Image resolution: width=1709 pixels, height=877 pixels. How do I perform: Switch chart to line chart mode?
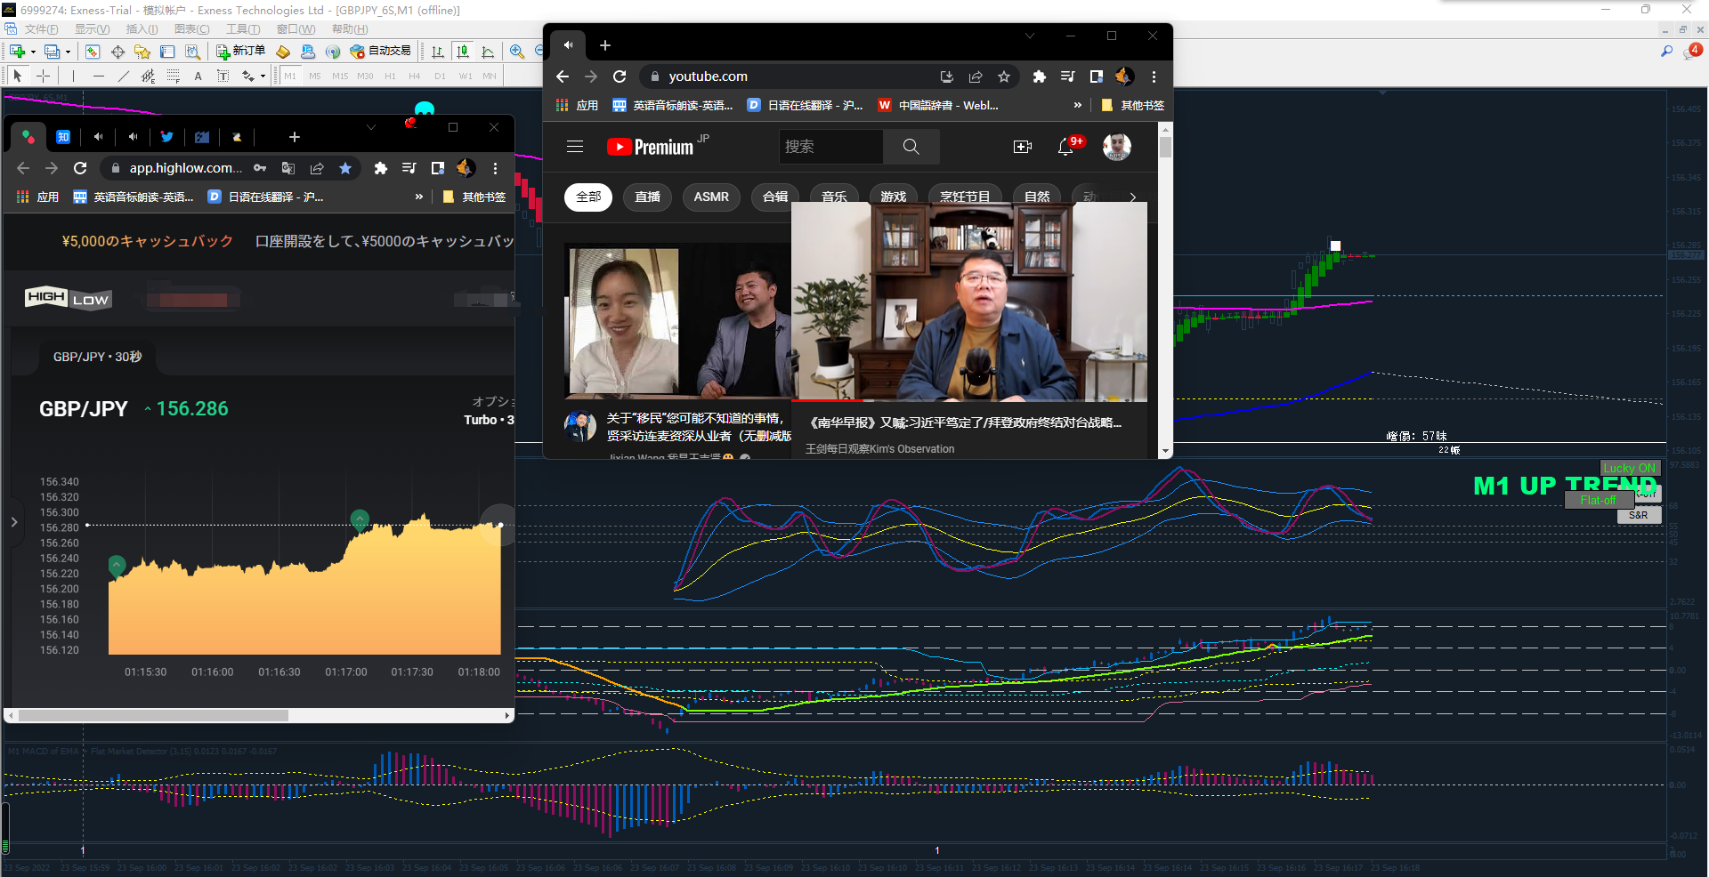(488, 52)
